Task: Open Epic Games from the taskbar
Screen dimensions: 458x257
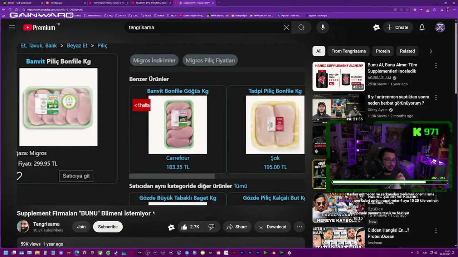Action: pos(92,253)
